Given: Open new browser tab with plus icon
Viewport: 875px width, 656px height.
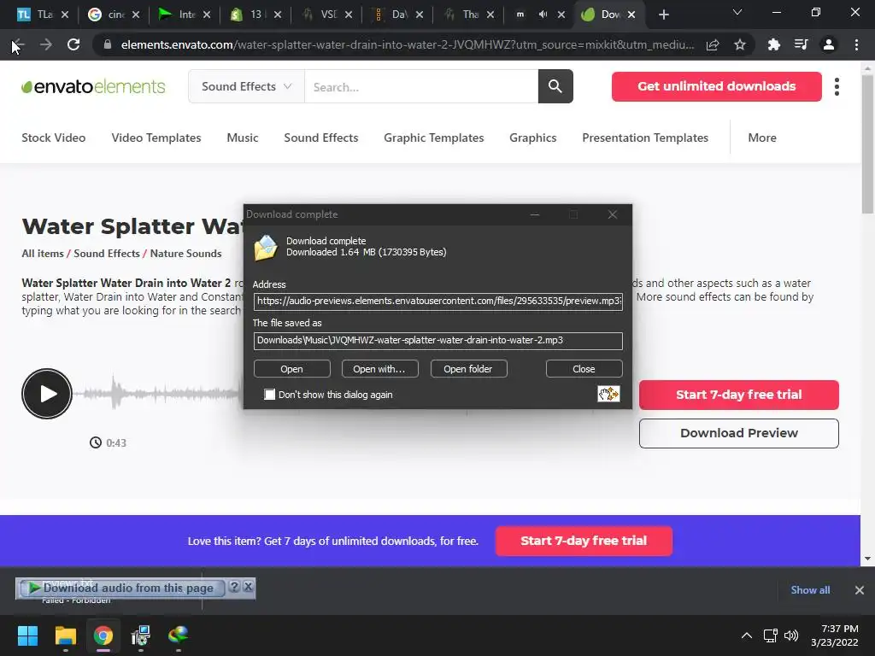Looking at the screenshot, I should 663,15.
